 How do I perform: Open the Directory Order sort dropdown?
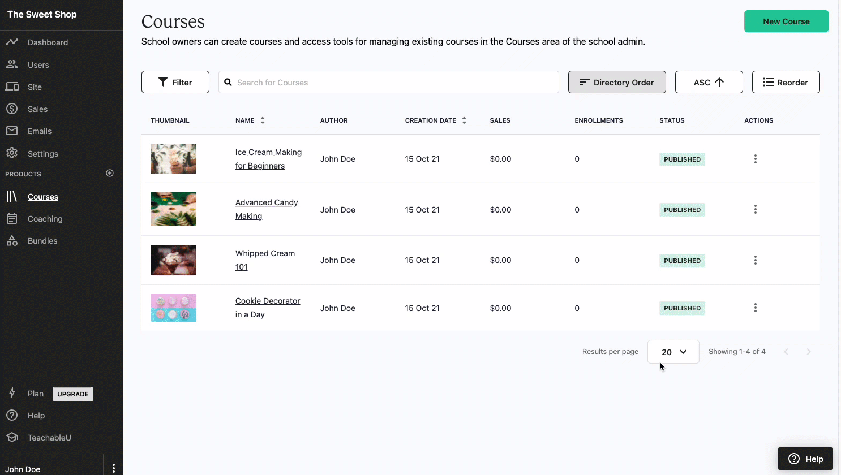pos(617,82)
